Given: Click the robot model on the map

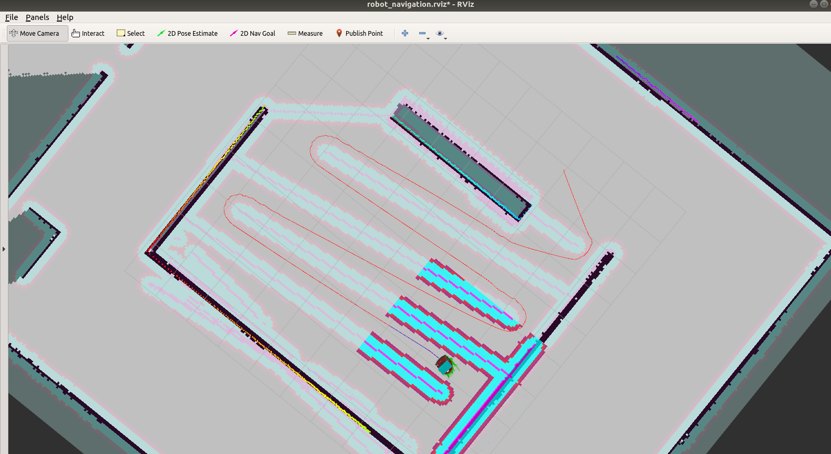Looking at the screenshot, I should coord(445,365).
